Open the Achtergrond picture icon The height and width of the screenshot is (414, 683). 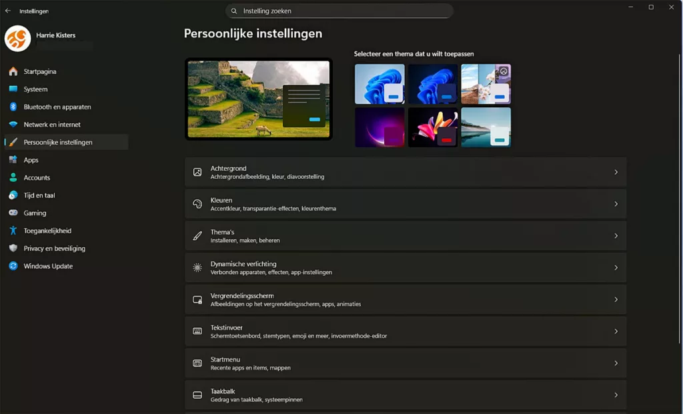click(x=197, y=171)
